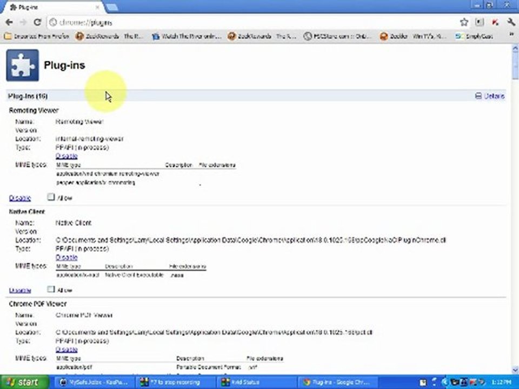Click the scrollbar up arrow
This screenshot has width=519, height=389.
pos(515,49)
